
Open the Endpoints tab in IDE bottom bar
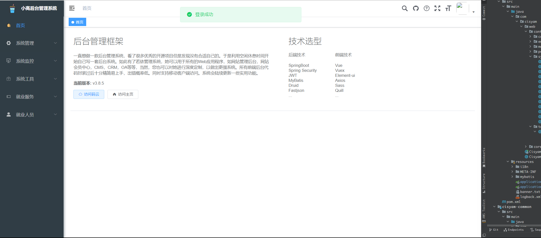[x=514, y=230]
